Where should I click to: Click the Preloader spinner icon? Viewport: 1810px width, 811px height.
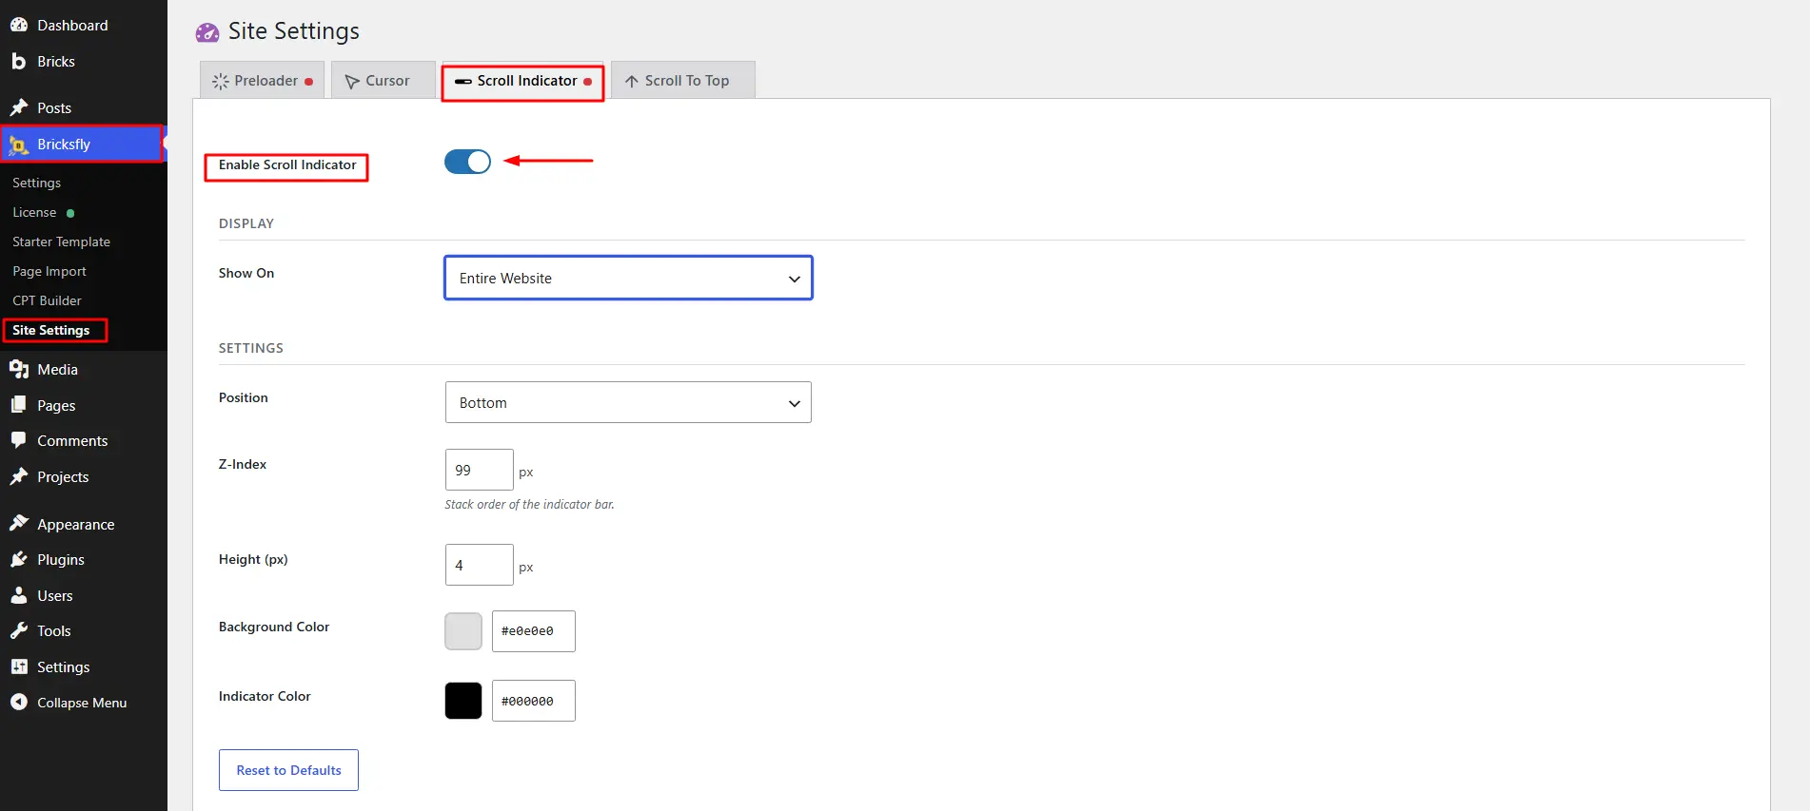(x=221, y=81)
